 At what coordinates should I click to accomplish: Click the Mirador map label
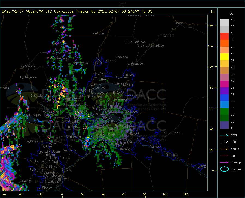[x=125, y=149]
